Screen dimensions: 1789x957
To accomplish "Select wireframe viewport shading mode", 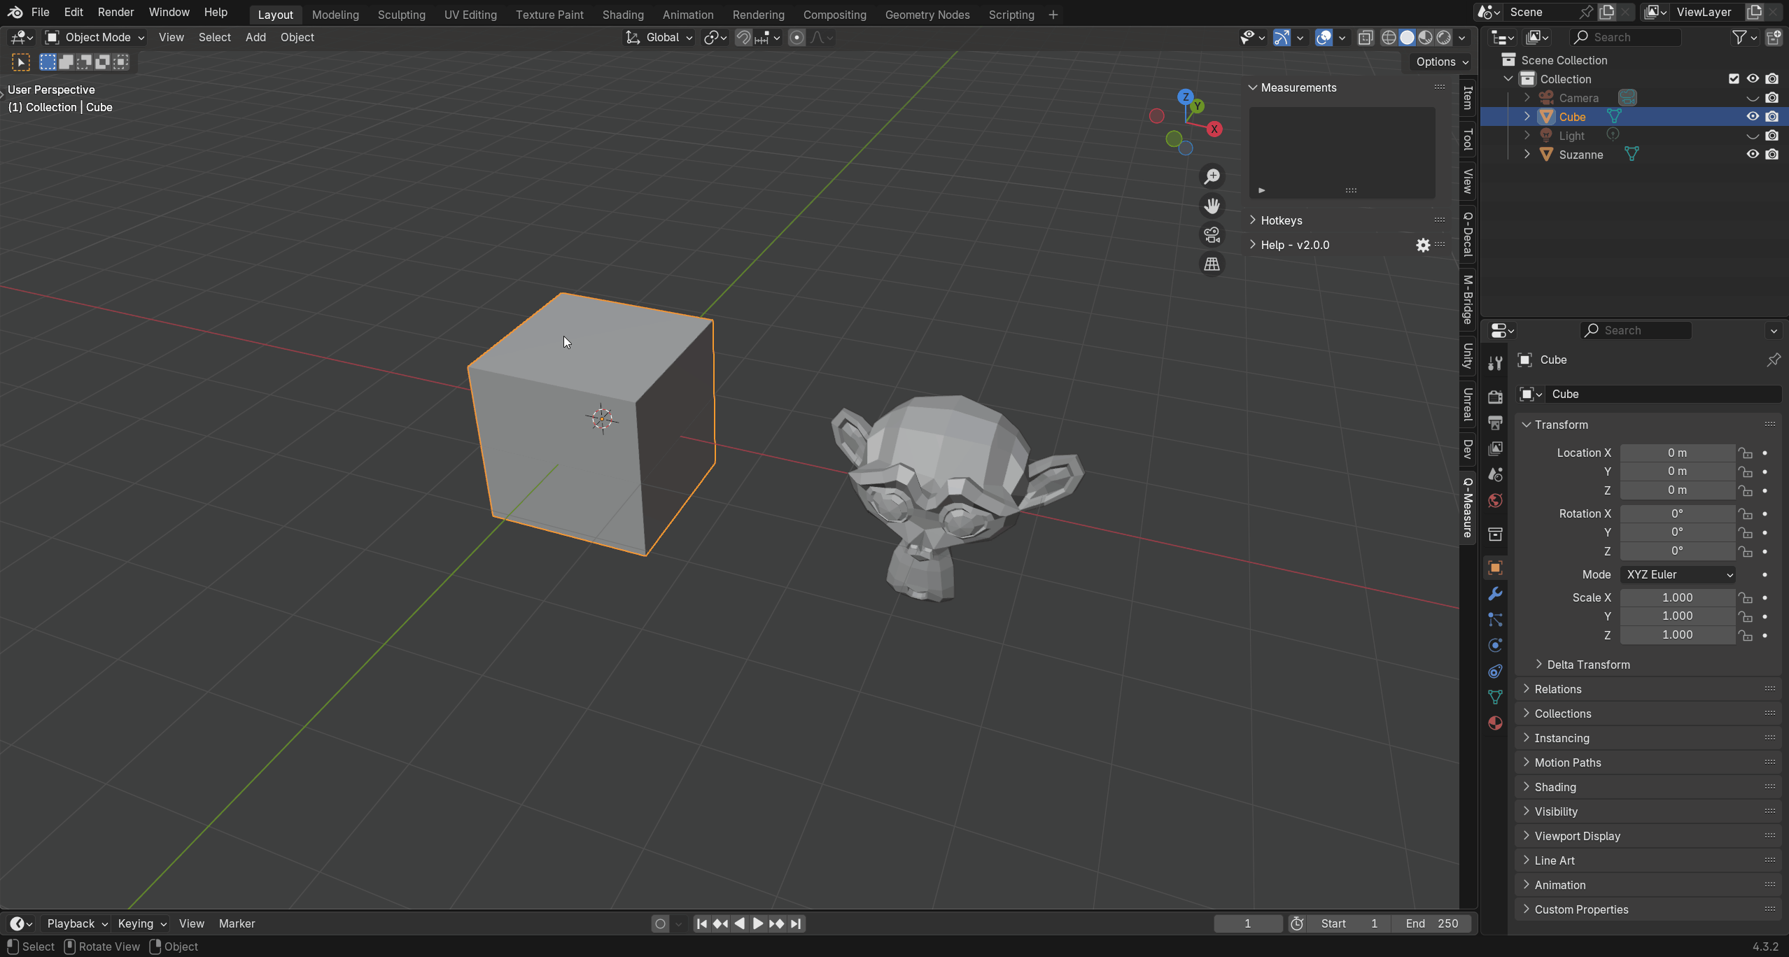I will pos(1389,38).
